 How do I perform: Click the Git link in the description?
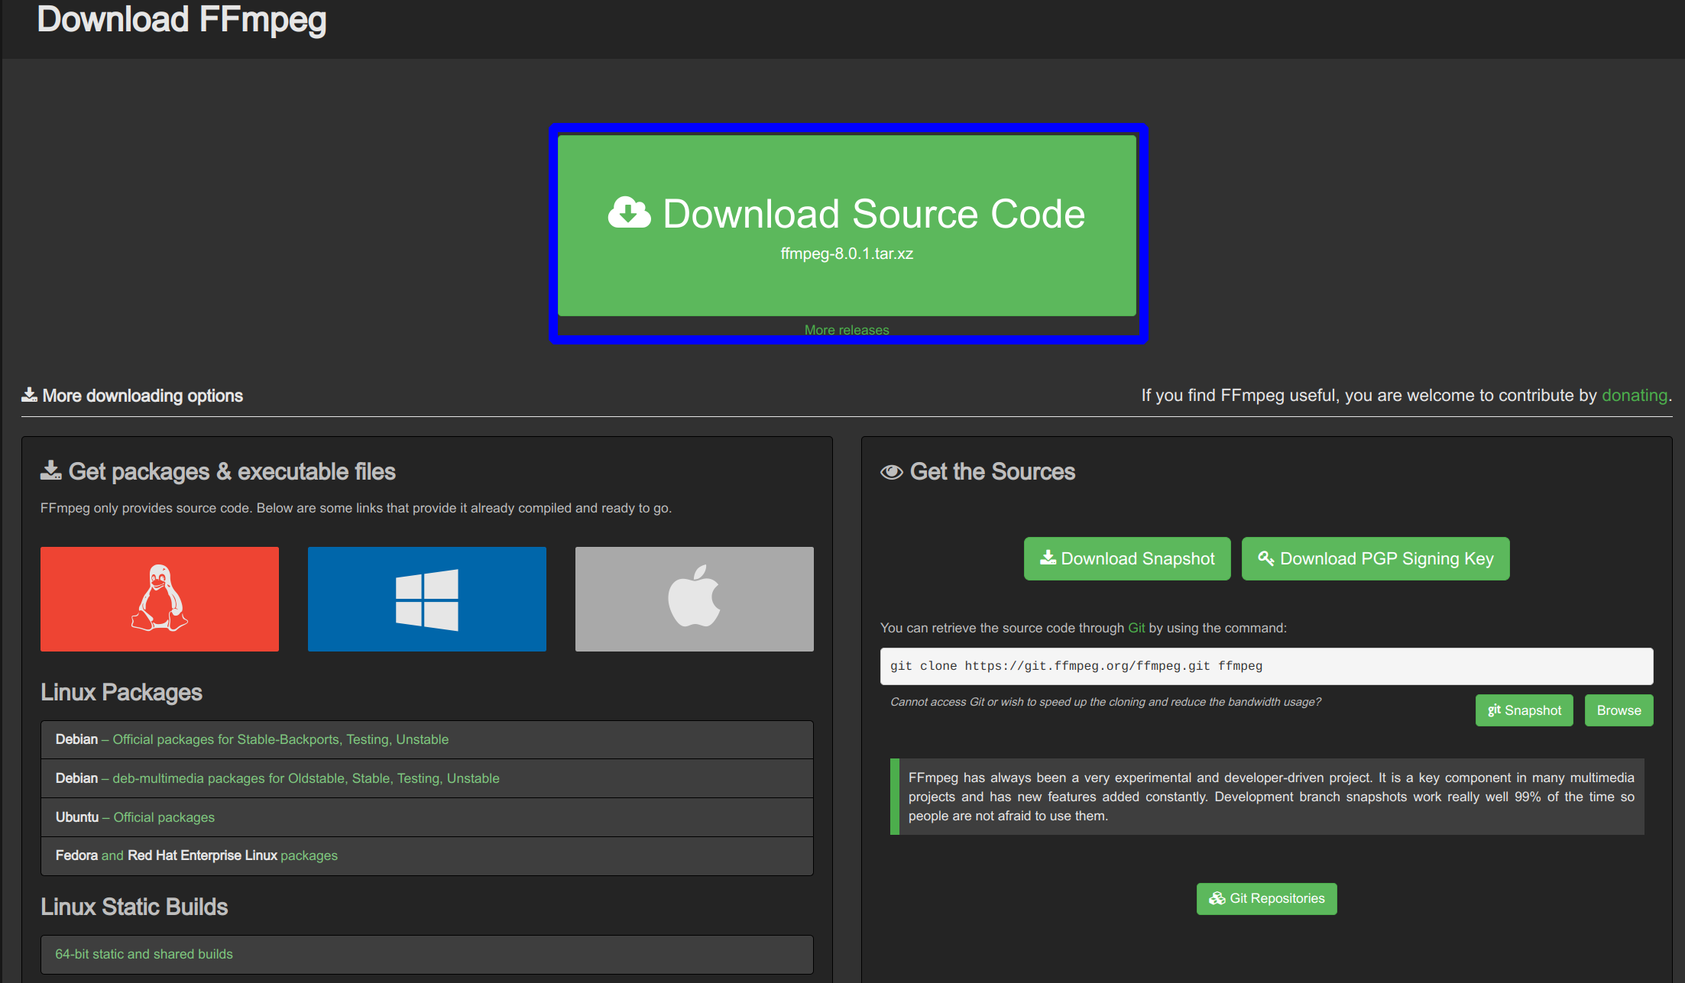1136,628
